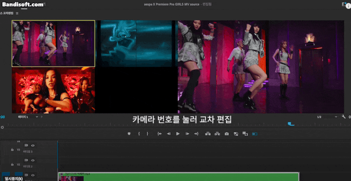Open the page selector dropdown
351x181 pixels.
[28, 117]
